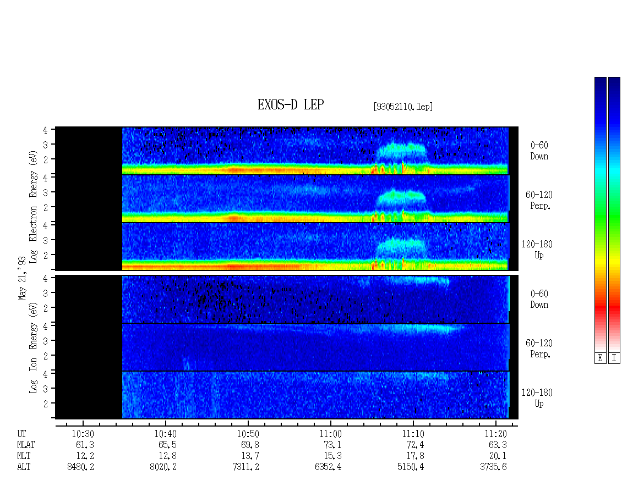Click the I label box under color bar
Screen dimensions: 622x481
(614, 358)
